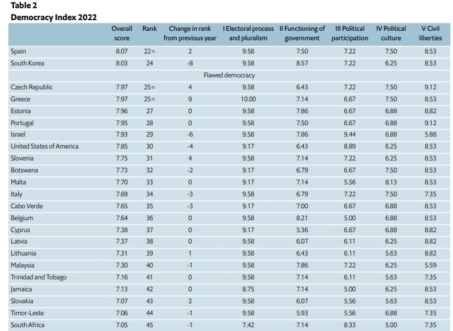
Task: Select Israel's political participation value 9.44
Action: (x=349, y=135)
